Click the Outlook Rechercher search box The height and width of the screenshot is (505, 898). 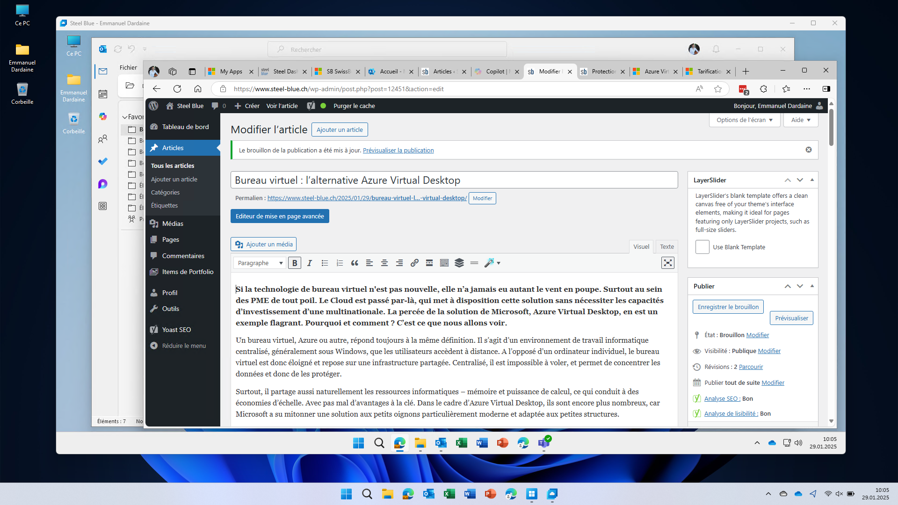387,50
